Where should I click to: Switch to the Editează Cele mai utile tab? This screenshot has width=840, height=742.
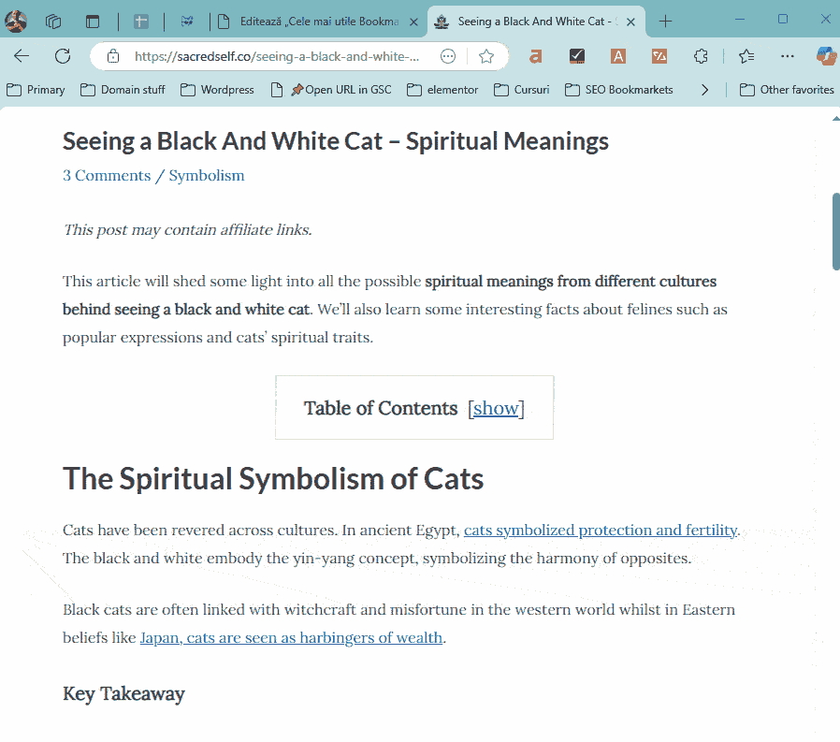click(309, 21)
